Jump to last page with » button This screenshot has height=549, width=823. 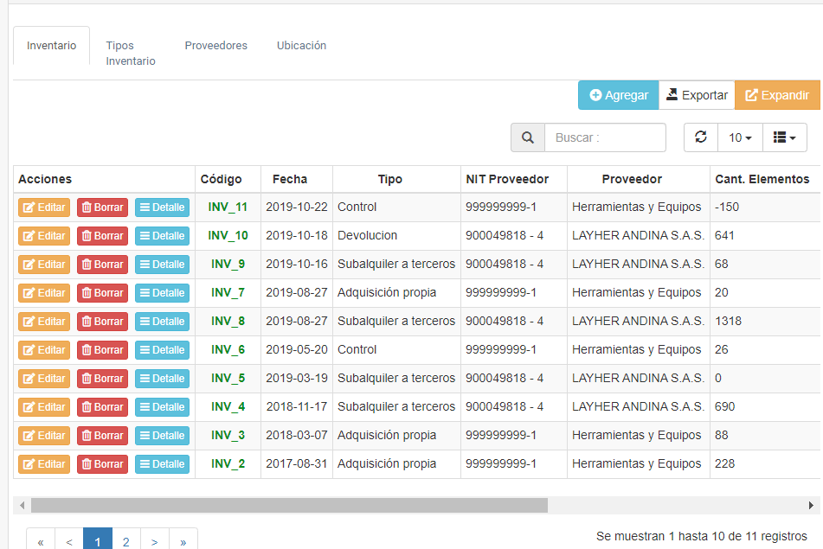click(x=183, y=541)
